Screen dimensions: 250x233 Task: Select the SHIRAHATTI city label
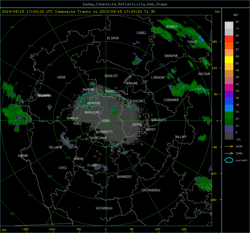[x=104, y=132]
